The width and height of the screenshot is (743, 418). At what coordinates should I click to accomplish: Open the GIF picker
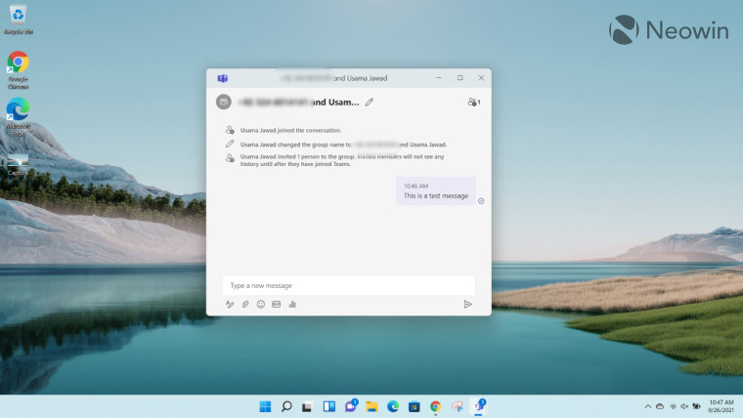pos(277,305)
